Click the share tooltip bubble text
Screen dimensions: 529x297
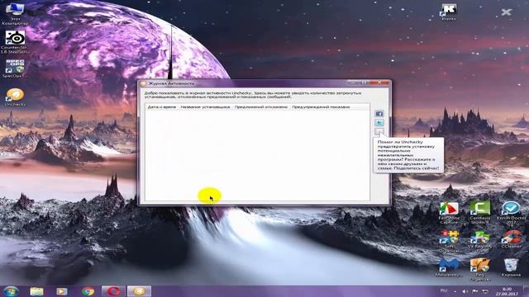pyautogui.click(x=408, y=155)
